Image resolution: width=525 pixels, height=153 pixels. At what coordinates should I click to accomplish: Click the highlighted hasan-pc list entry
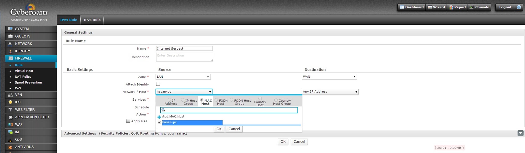click(x=192, y=123)
